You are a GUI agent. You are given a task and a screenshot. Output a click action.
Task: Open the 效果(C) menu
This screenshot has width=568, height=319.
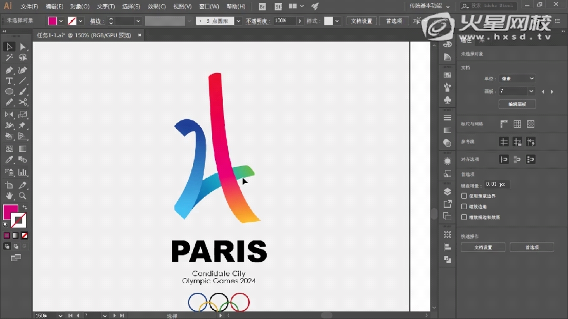[157, 6]
